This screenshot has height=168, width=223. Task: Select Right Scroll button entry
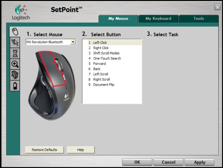click(115, 79)
